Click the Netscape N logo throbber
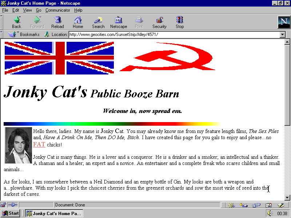291x218 pixels. [x=284, y=22]
